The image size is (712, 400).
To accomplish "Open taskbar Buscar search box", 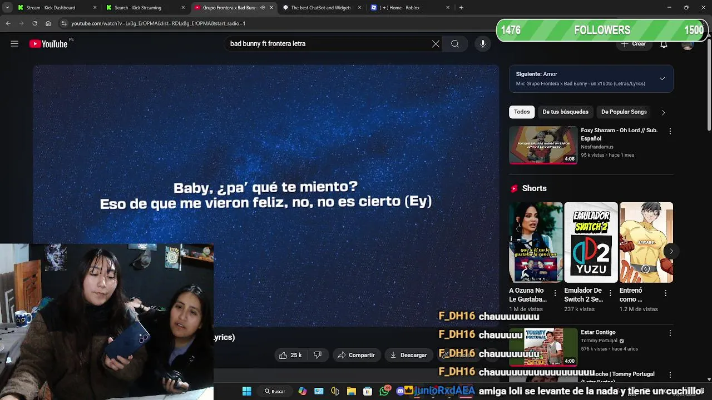I will 275,391.
